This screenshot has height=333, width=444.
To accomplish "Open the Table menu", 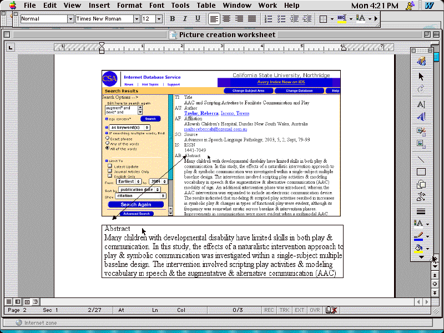I will click(206, 5).
